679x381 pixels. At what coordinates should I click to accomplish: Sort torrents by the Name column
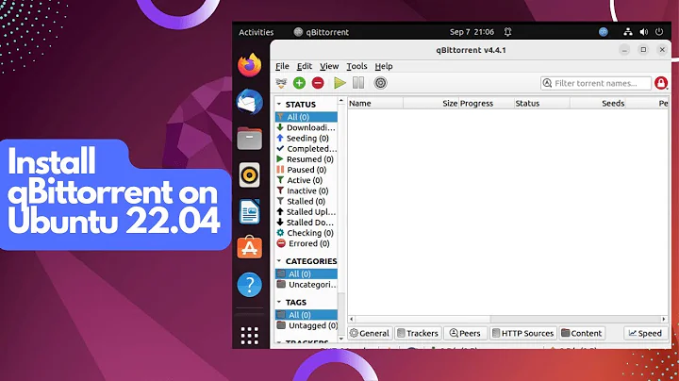click(375, 104)
